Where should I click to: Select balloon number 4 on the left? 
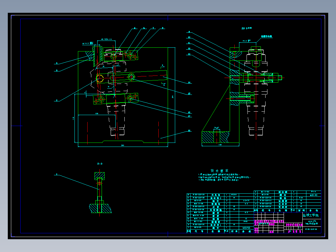pos(57,63)
